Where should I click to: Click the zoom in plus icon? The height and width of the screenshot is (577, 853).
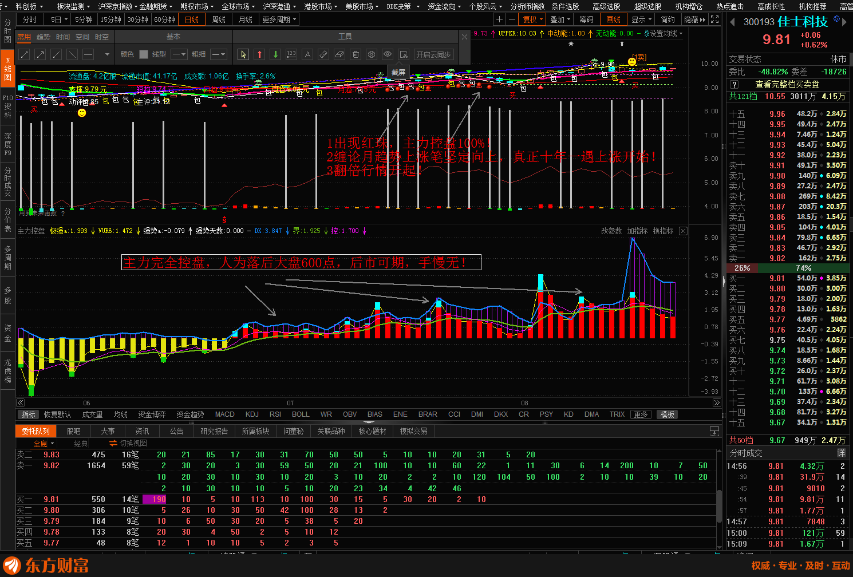(x=499, y=19)
